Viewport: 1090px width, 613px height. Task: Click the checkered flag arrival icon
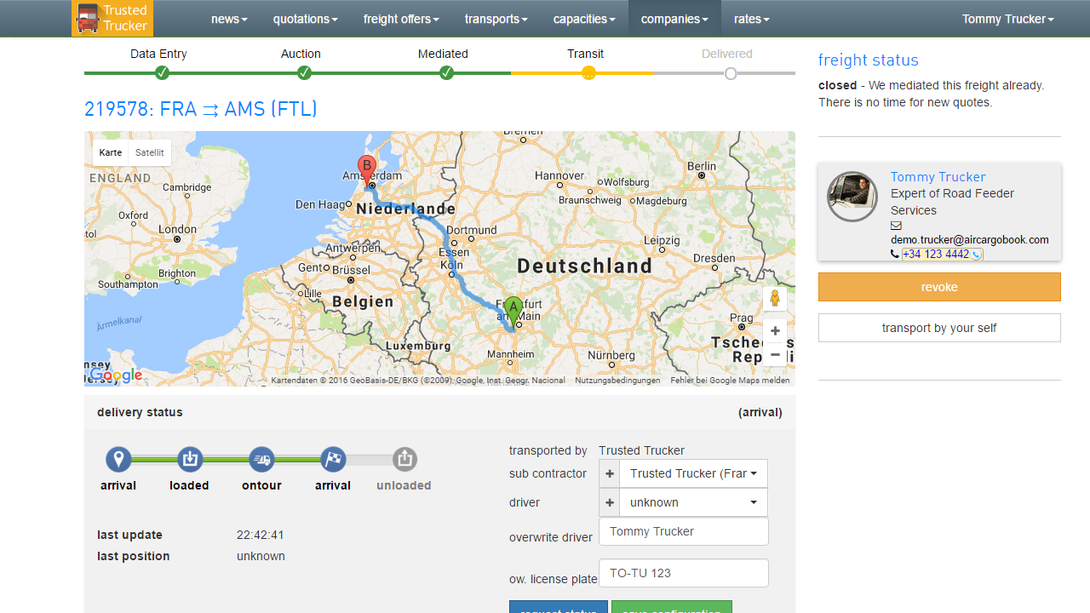[333, 460]
